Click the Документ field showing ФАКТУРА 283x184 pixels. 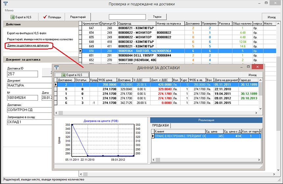pos(30,86)
